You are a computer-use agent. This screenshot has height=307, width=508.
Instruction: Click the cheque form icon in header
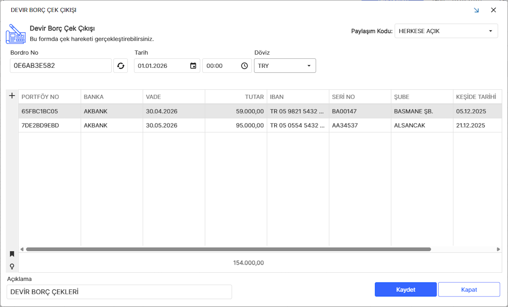tap(16, 34)
